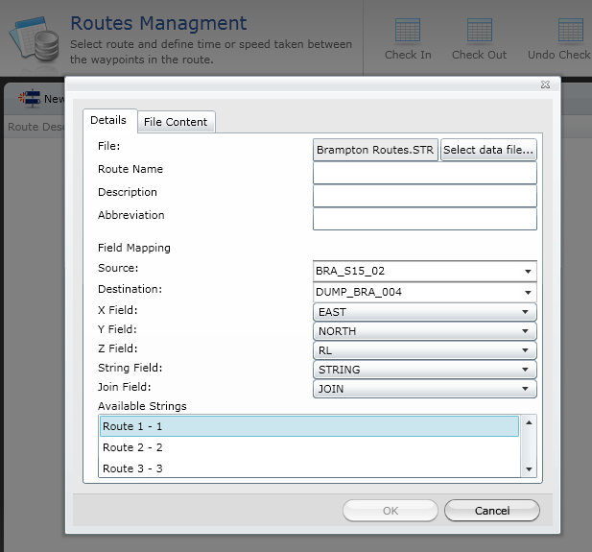Click the Route Name input field
Image resolution: width=592 pixels, height=552 pixels.
click(424, 173)
